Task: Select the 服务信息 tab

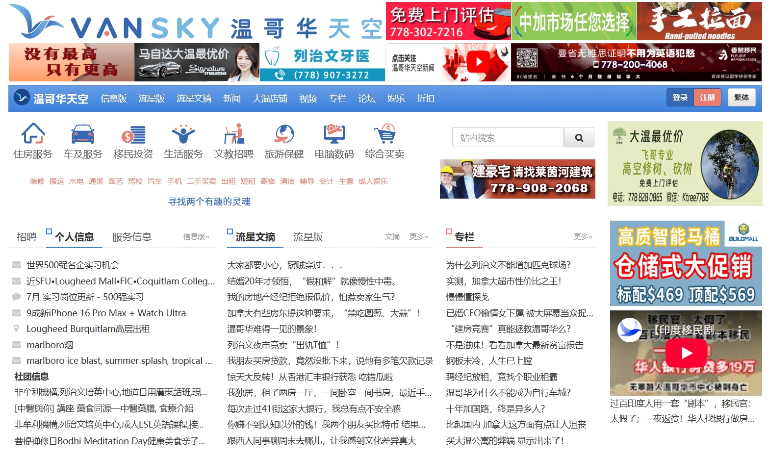Action: 132,237
